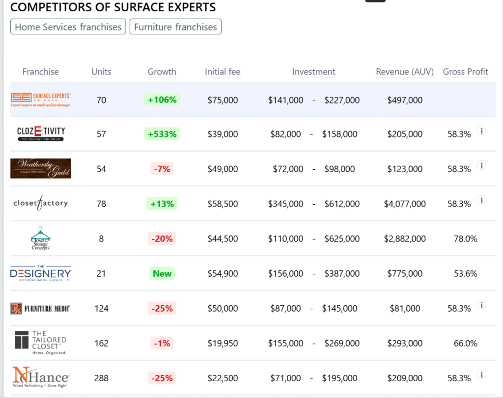
Task: Click the $81,000 revenue value
Action: point(405,309)
